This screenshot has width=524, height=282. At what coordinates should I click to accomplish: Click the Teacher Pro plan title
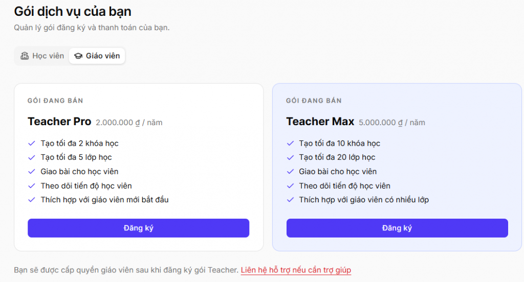click(59, 122)
